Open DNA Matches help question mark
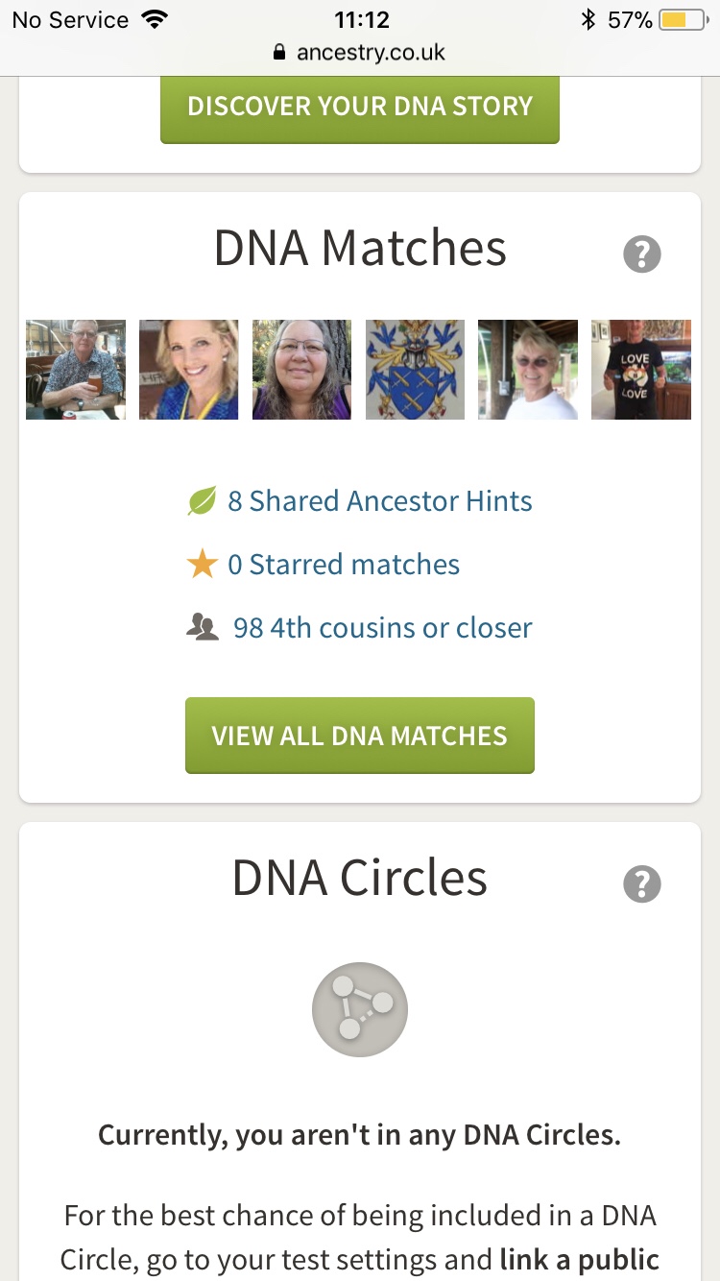 pyautogui.click(x=641, y=254)
